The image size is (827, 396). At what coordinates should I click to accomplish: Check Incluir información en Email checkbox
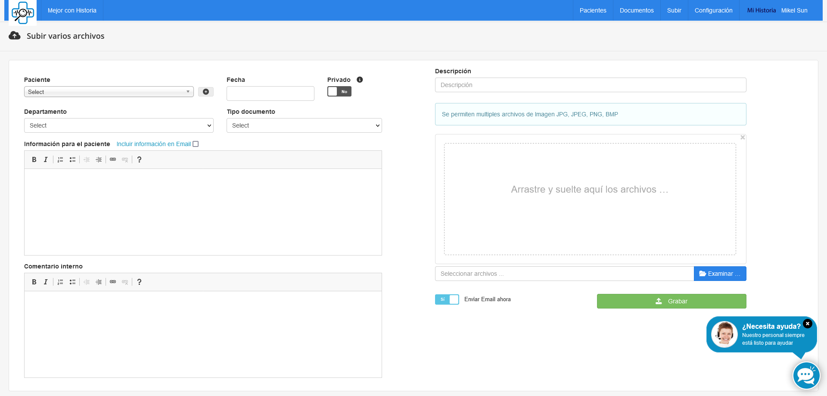point(196,144)
